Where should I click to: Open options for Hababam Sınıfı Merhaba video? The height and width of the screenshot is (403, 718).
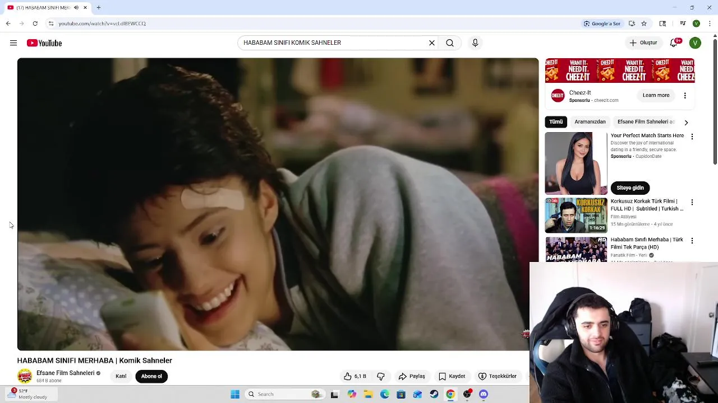click(x=692, y=241)
